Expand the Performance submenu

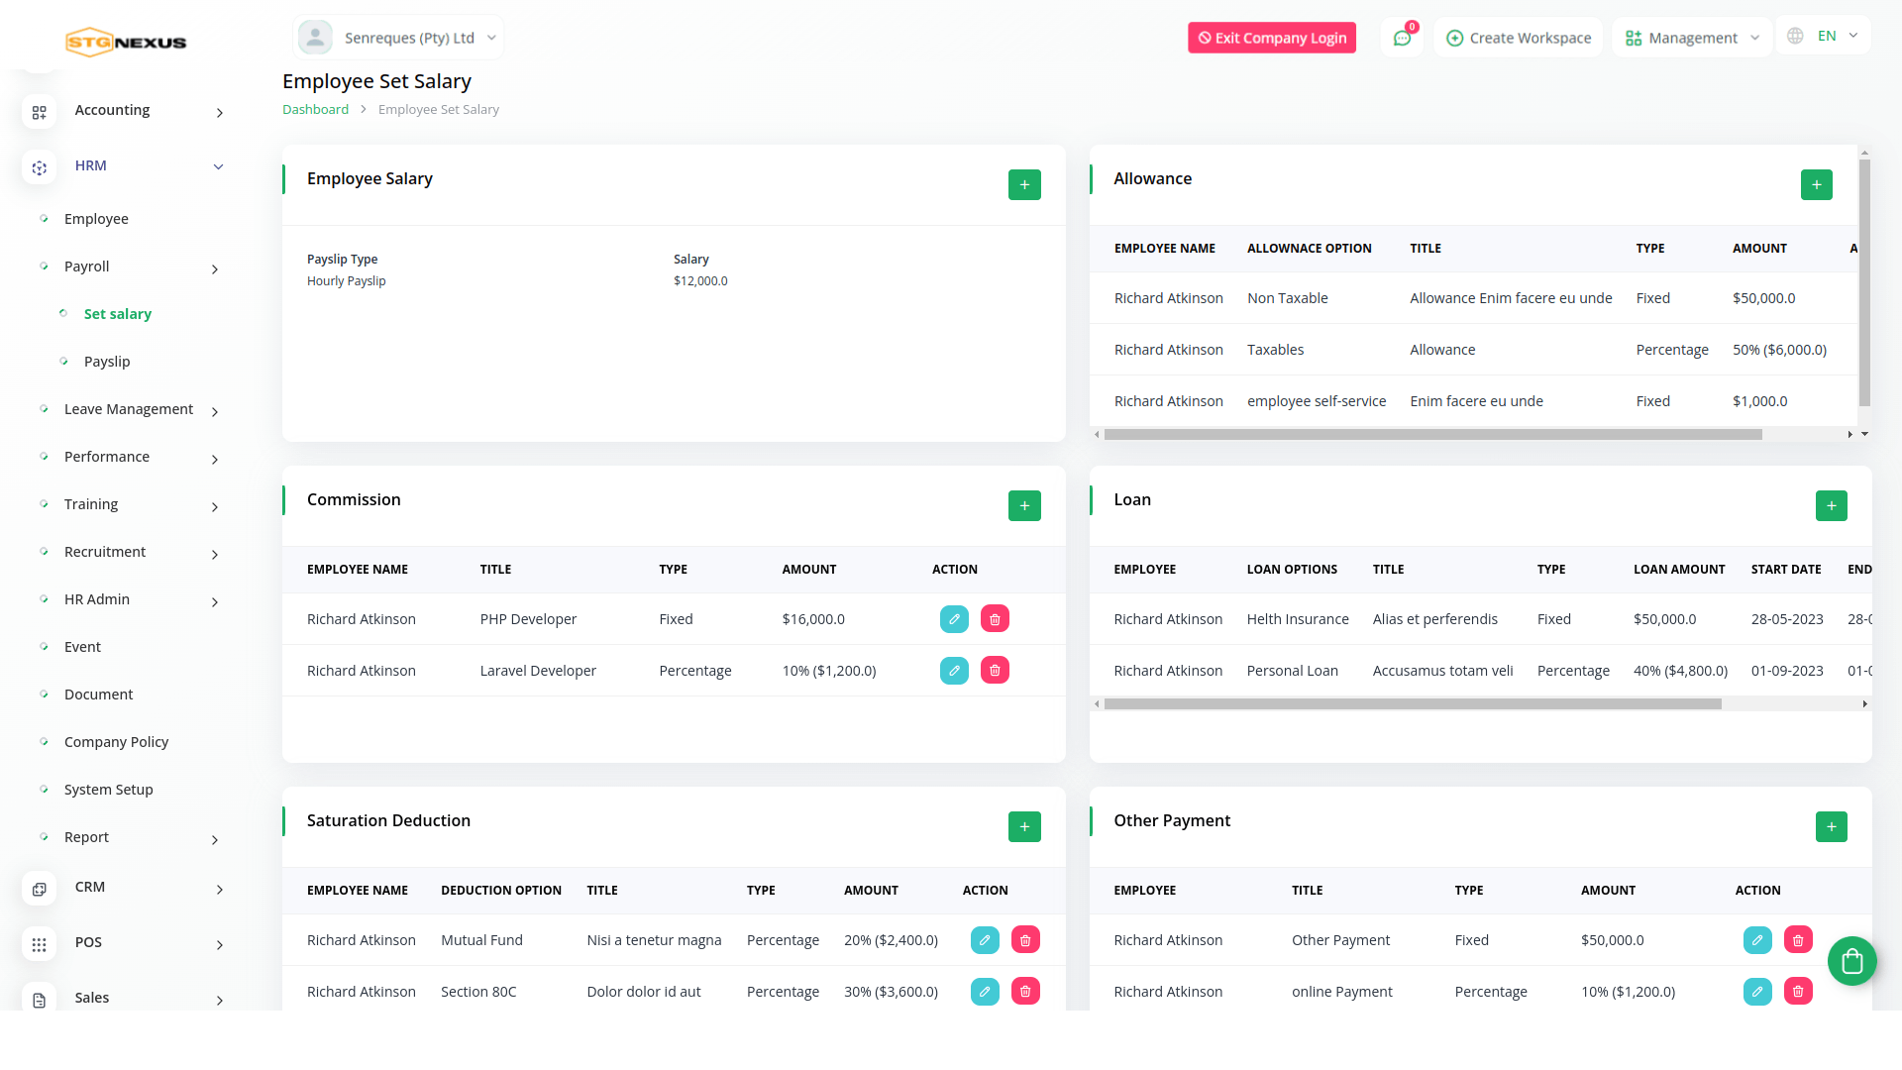coord(215,459)
